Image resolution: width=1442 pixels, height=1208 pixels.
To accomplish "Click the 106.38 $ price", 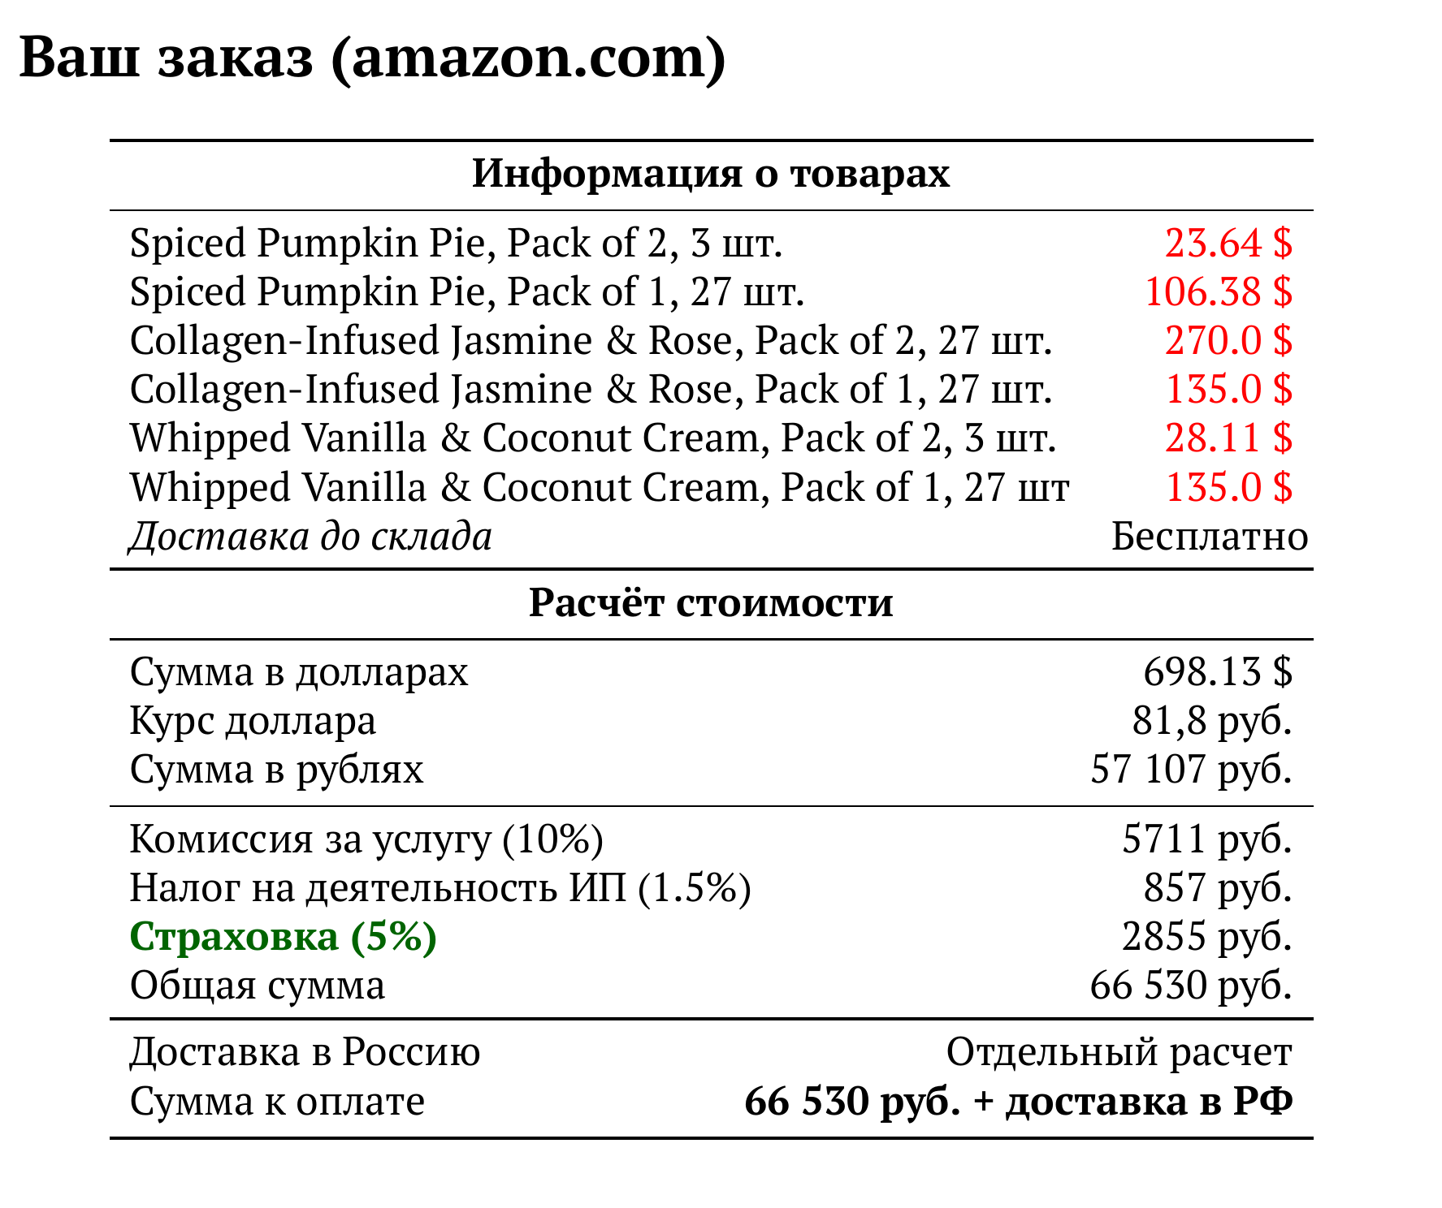I will click(1218, 292).
